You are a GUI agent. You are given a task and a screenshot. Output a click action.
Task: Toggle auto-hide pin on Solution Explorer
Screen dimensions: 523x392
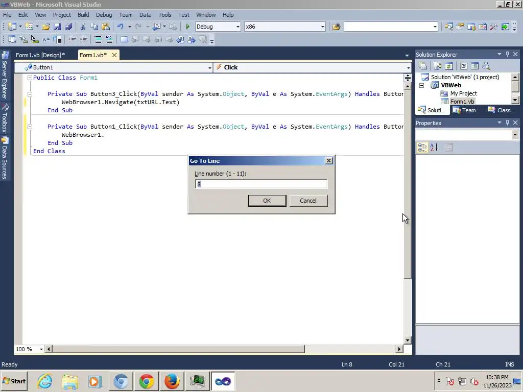[x=507, y=54]
